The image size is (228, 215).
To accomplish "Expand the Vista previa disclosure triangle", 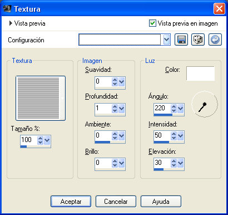I will click(11, 23).
